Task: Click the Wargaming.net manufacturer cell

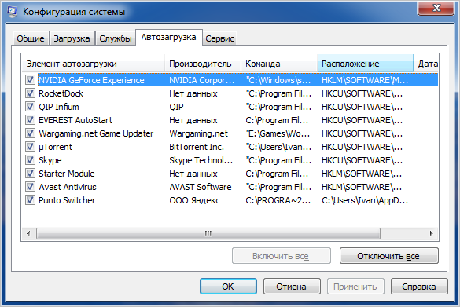Action: (x=199, y=133)
